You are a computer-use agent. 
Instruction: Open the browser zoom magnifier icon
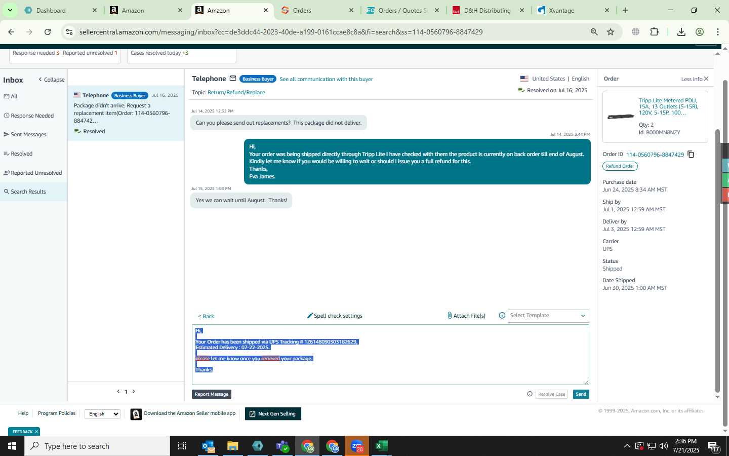click(594, 32)
